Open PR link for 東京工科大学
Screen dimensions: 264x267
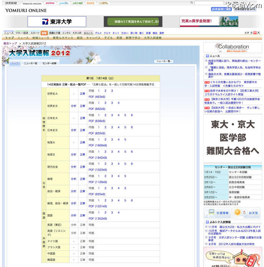(x=232, y=101)
